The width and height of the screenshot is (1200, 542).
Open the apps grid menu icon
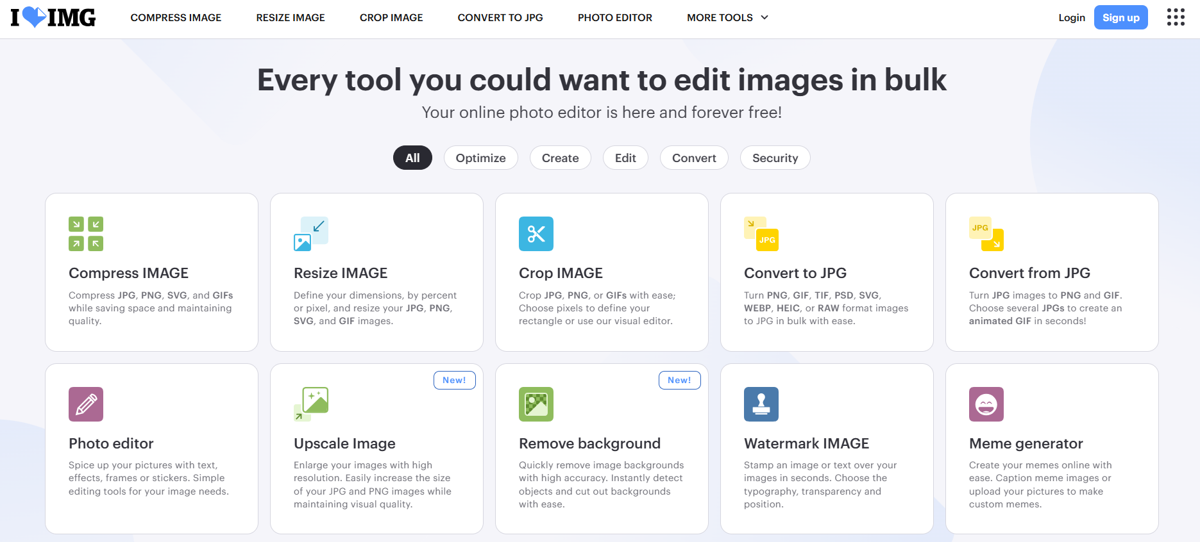(x=1176, y=17)
